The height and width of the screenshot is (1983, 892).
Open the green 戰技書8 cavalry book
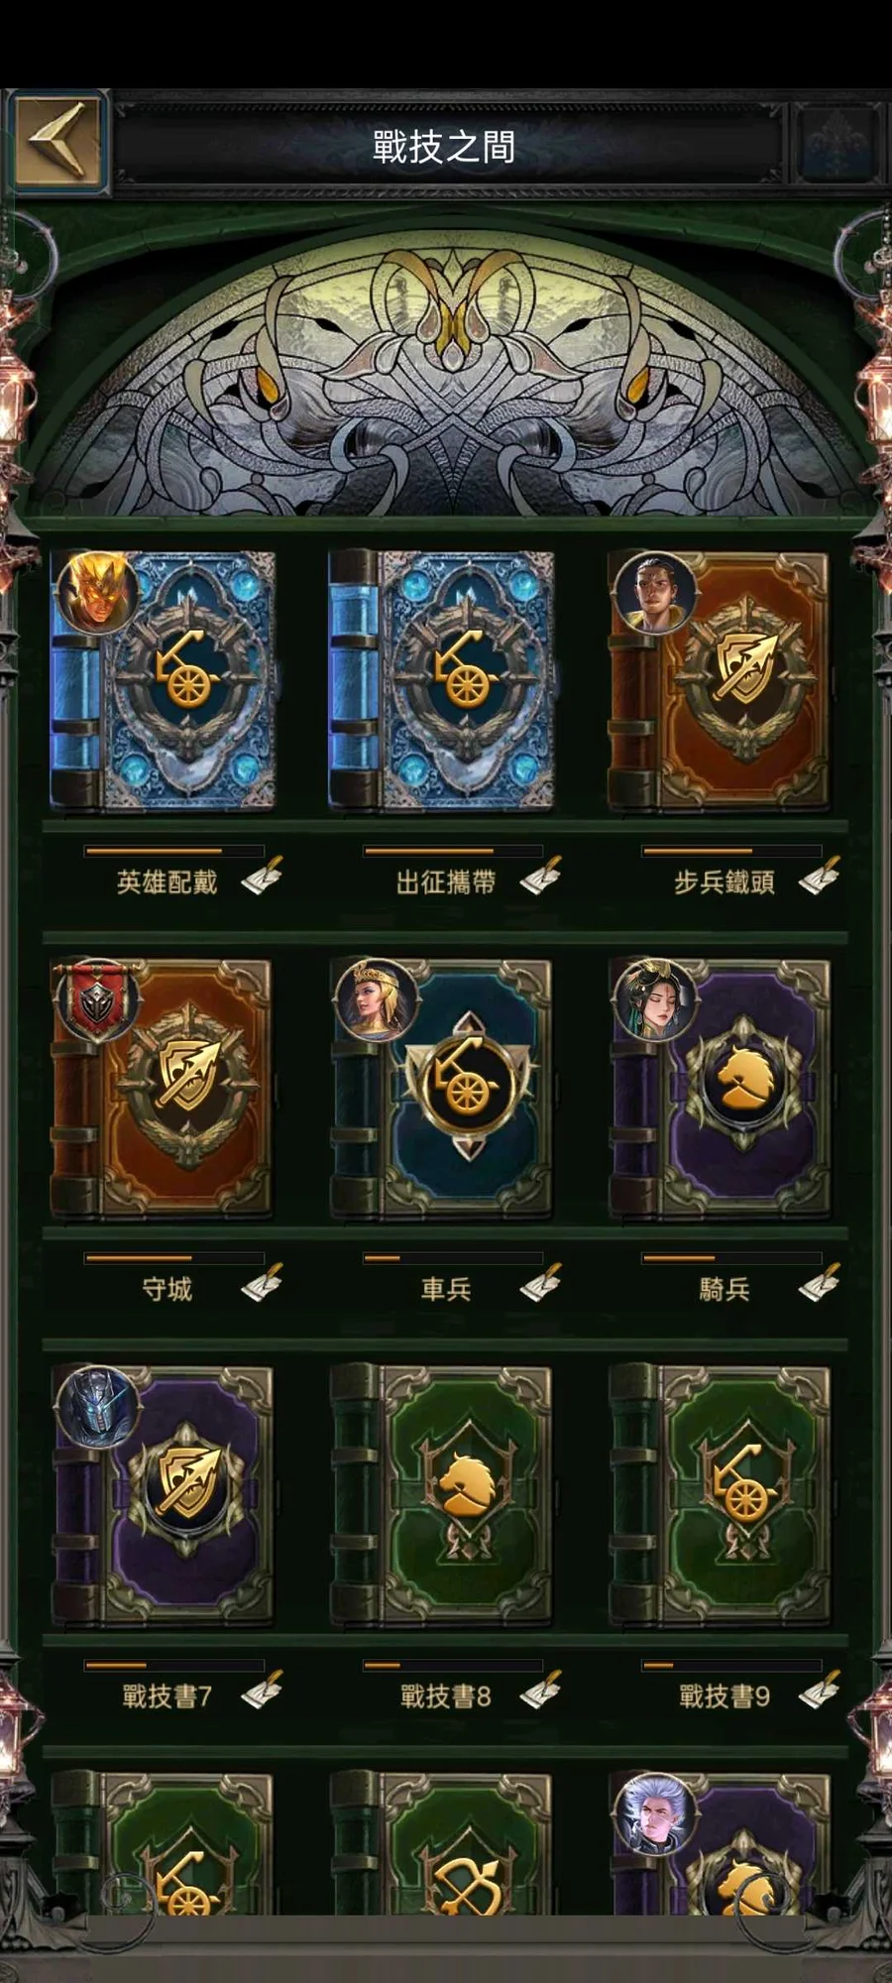442,1496
